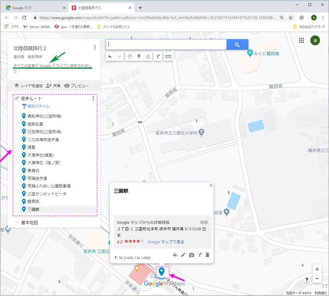Open map options three-dot menu
The width and height of the screenshot is (329, 296).
(x=95, y=47)
